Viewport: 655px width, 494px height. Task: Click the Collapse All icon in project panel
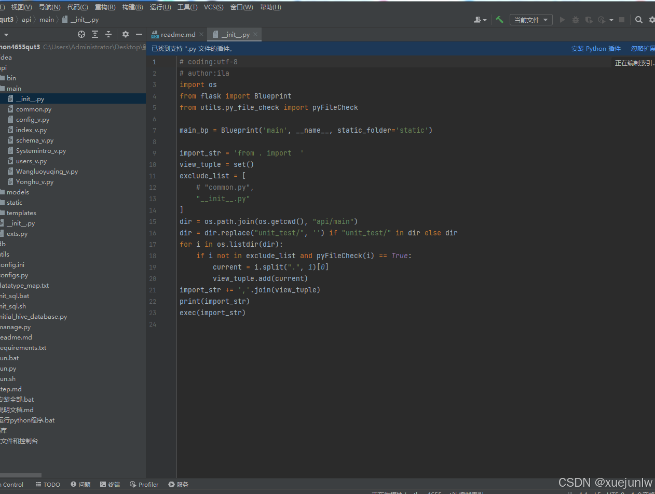point(108,34)
